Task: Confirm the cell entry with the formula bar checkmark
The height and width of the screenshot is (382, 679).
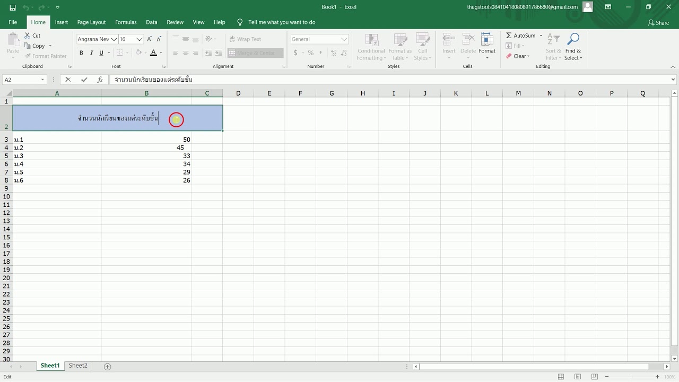Action: coord(84,80)
